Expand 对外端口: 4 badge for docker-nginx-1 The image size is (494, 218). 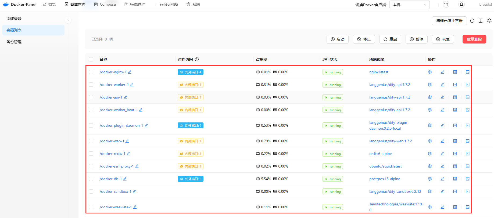pos(191,72)
